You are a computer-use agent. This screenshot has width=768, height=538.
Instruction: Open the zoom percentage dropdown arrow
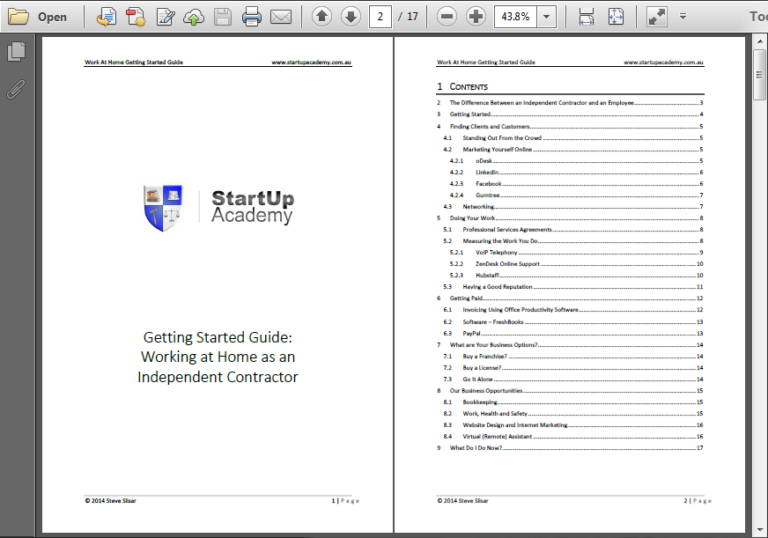(x=547, y=17)
